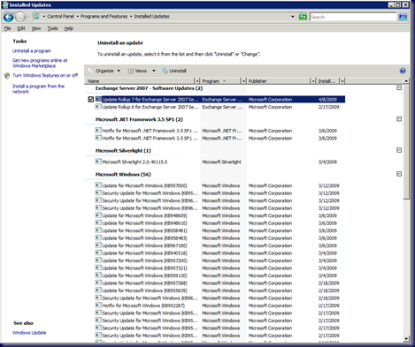
Task: Click the icon of Update KB940518 row
Action: tap(98, 253)
